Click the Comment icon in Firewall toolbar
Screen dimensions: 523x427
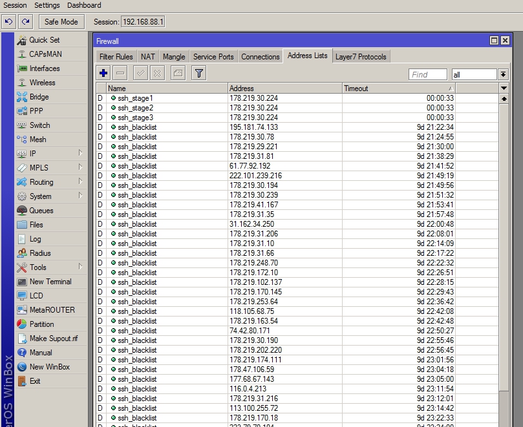pyautogui.click(x=178, y=74)
